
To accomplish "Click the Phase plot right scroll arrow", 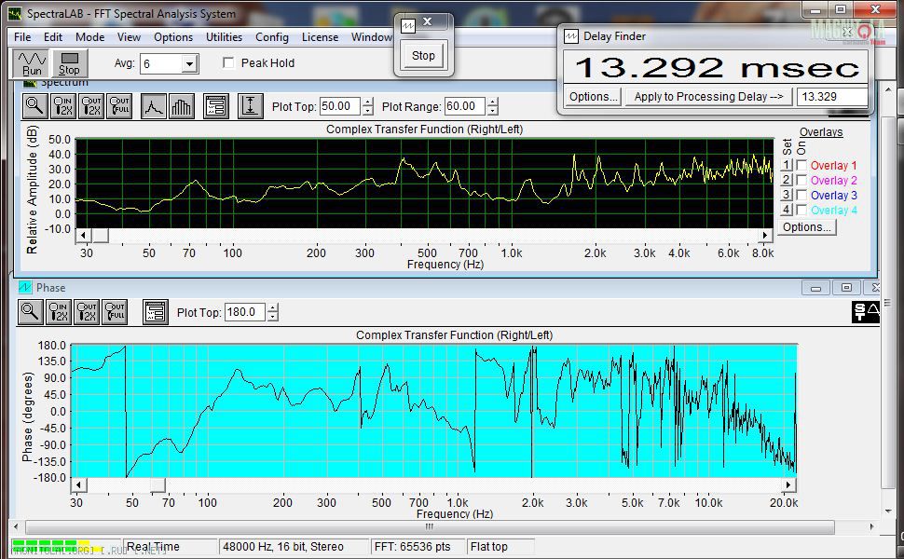I will click(x=788, y=484).
